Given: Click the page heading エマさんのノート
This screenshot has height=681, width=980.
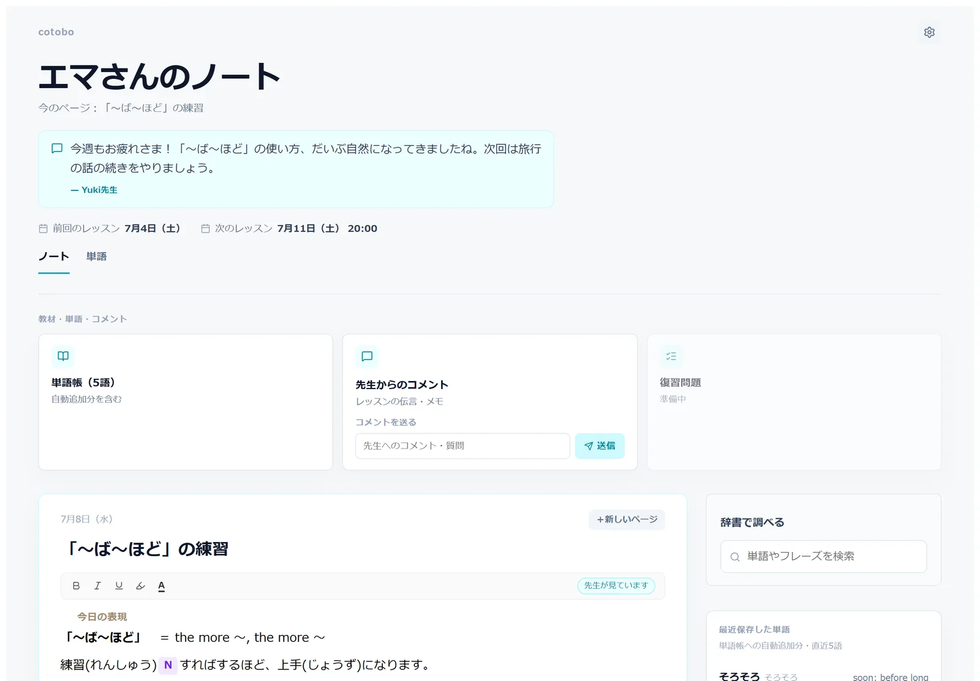Looking at the screenshot, I should tap(160, 76).
